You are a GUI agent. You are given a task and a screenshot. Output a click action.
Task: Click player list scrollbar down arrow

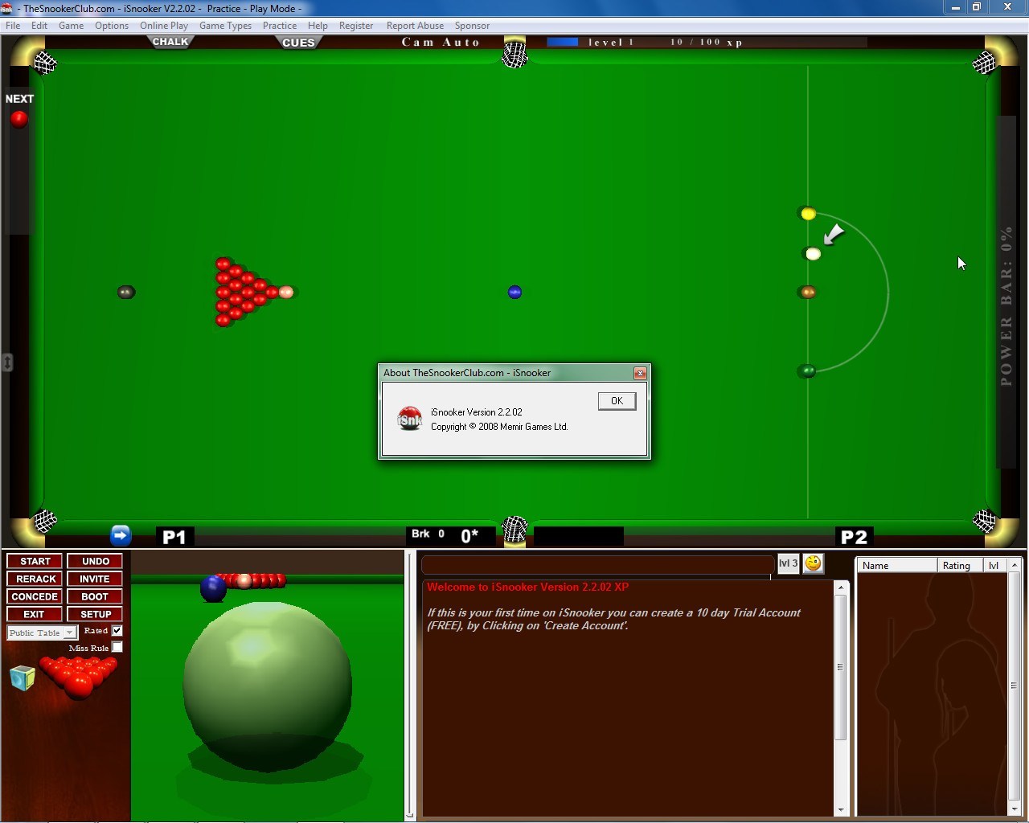[1015, 809]
